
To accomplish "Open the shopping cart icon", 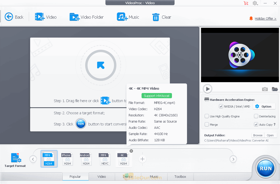I will tap(246, 3).
